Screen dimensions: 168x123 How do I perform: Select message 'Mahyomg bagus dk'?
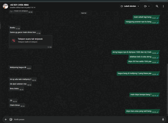20,67
